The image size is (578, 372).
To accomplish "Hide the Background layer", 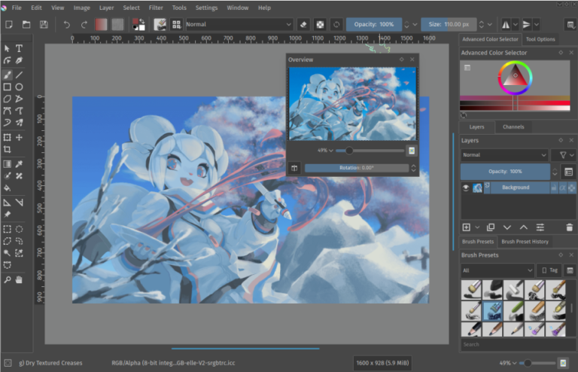I will click(x=466, y=188).
